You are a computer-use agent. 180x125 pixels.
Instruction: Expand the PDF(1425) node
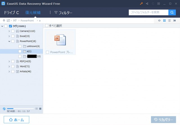[9, 61]
